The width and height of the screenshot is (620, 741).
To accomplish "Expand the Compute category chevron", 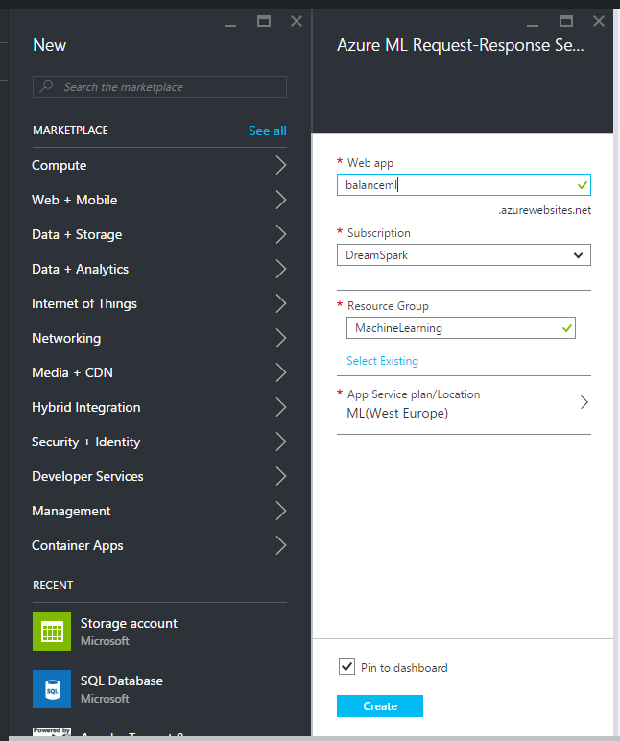I will (x=280, y=165).
